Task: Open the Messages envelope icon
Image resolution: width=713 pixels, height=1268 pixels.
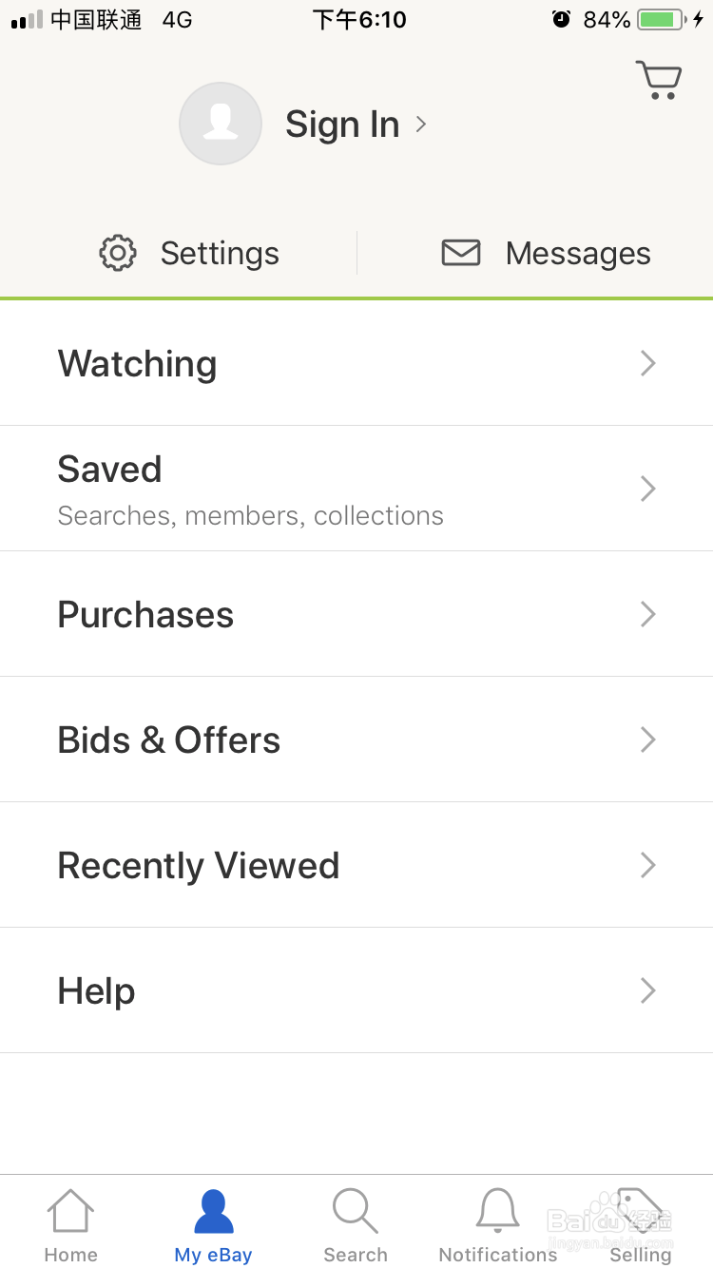Action: tap(461, 253)
